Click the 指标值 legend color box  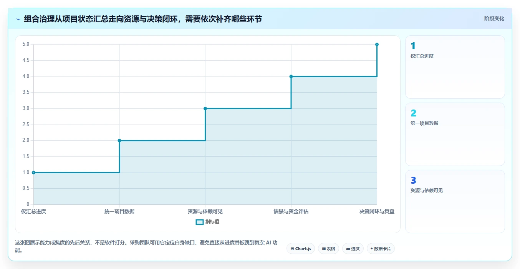point(200,222)
